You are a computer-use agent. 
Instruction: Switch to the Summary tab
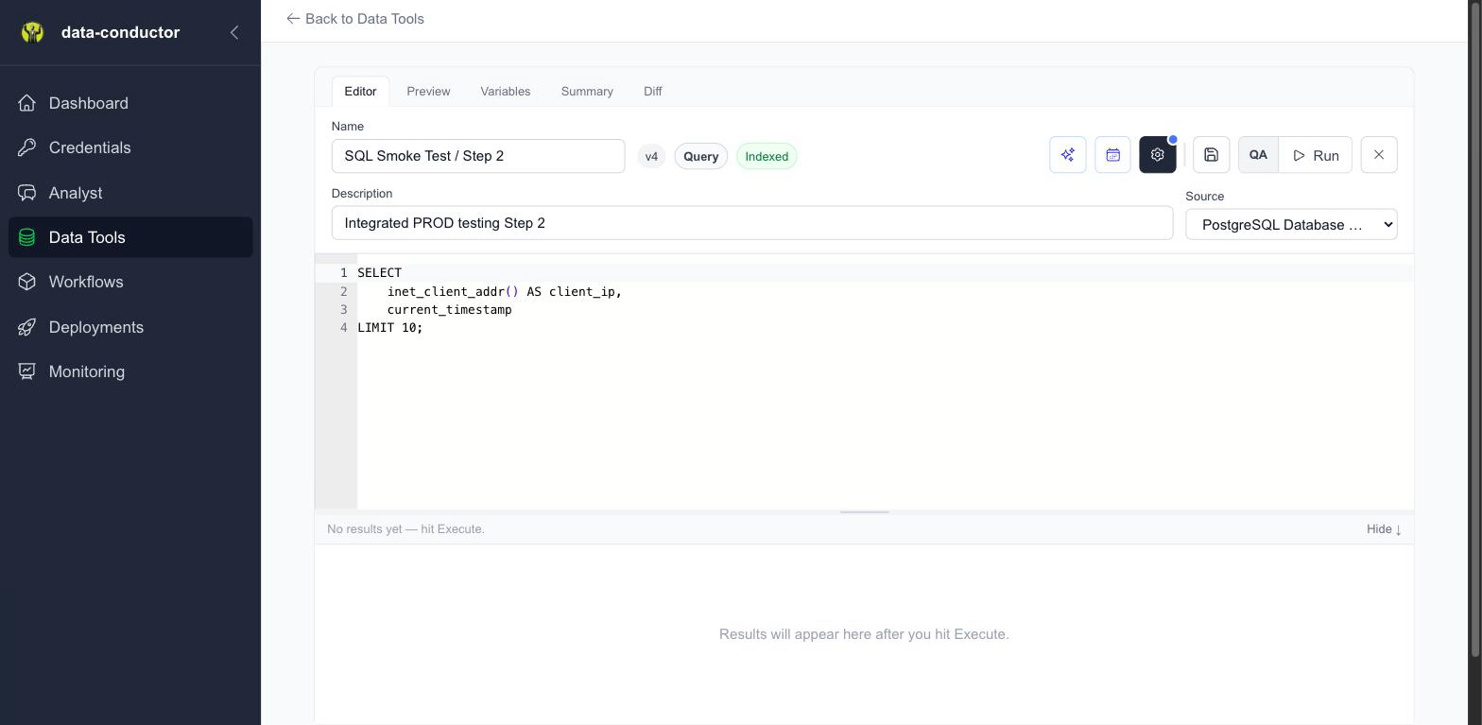coord(587,92)
